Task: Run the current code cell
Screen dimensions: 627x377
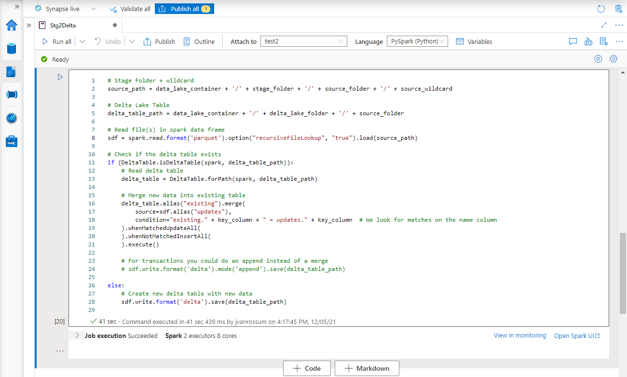Action: click(60, 77)
